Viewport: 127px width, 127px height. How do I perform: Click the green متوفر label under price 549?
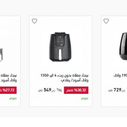[x=85, y=98]
